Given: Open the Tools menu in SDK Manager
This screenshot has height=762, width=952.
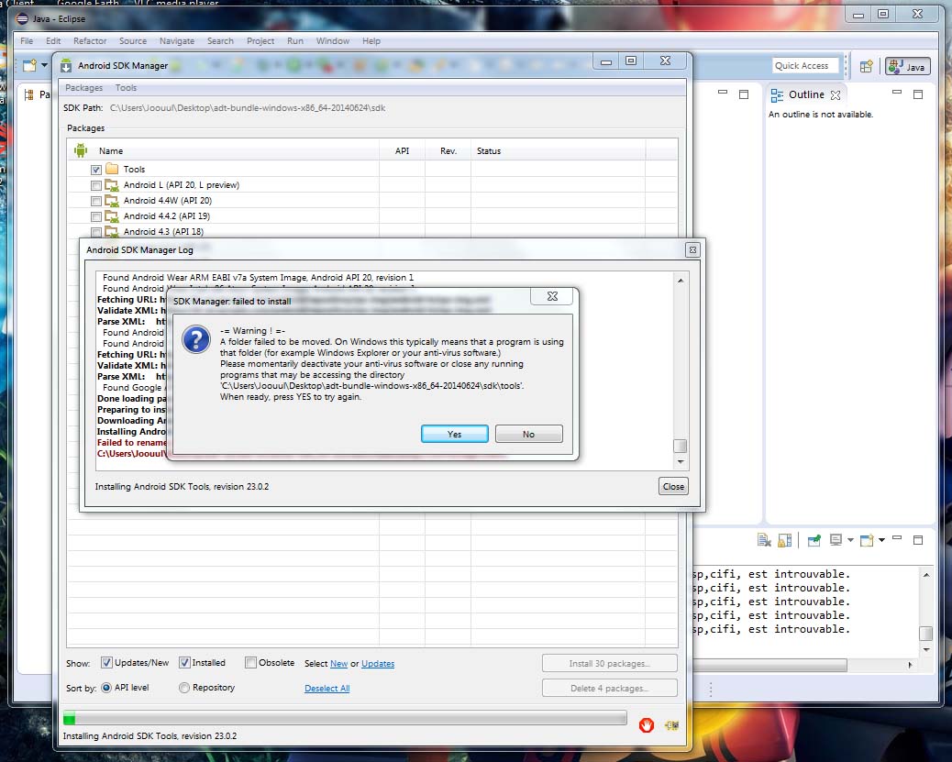Looking at the screenshot, I should pyautogui.click(x=126, y=87).
